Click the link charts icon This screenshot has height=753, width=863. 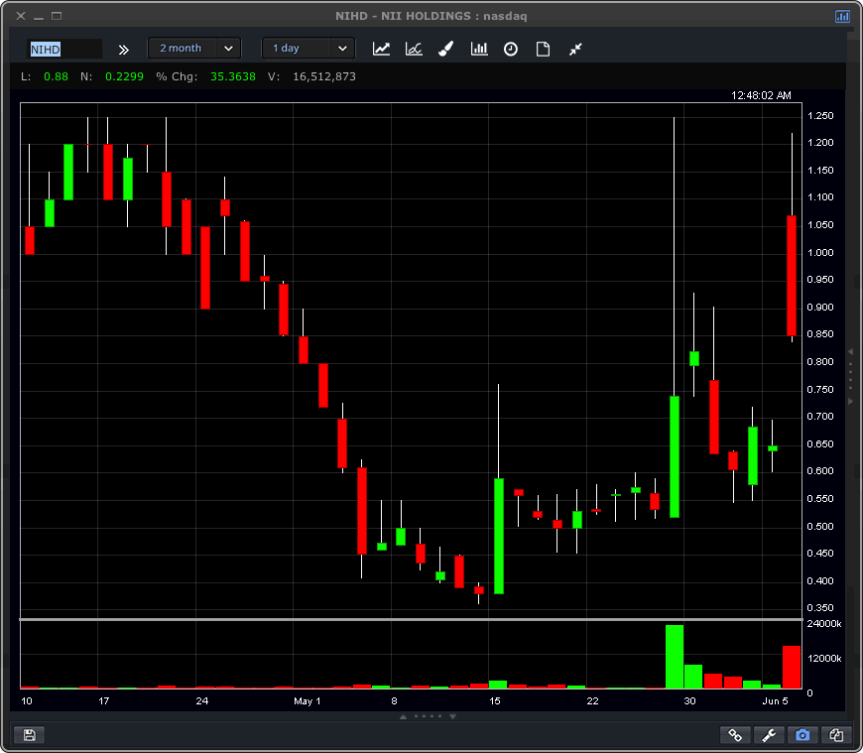click(735, 735)
